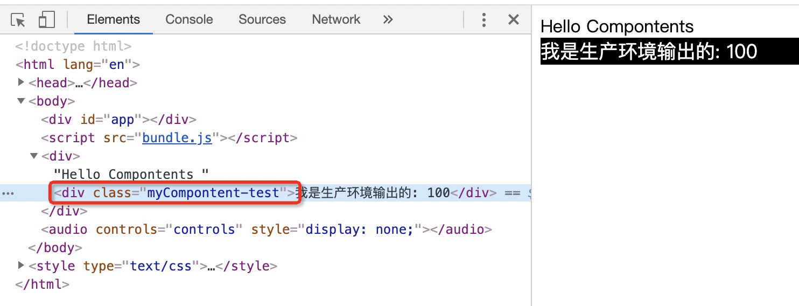Open the Network tab
799x306 pixels.
336,20
